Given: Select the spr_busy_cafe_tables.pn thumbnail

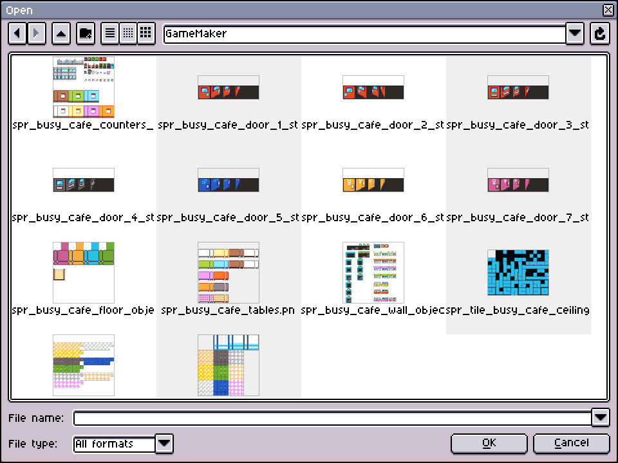Looking at the screenshot, I should [x=229, y=273].
